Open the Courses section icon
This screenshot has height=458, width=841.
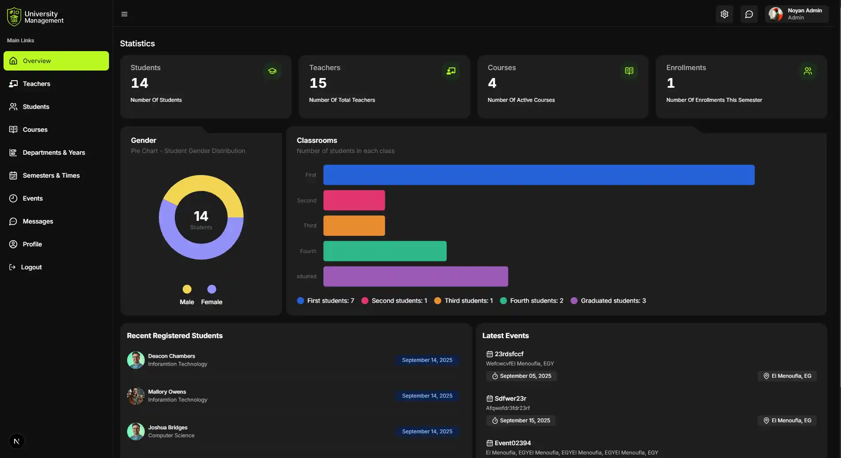pos(13,129)
